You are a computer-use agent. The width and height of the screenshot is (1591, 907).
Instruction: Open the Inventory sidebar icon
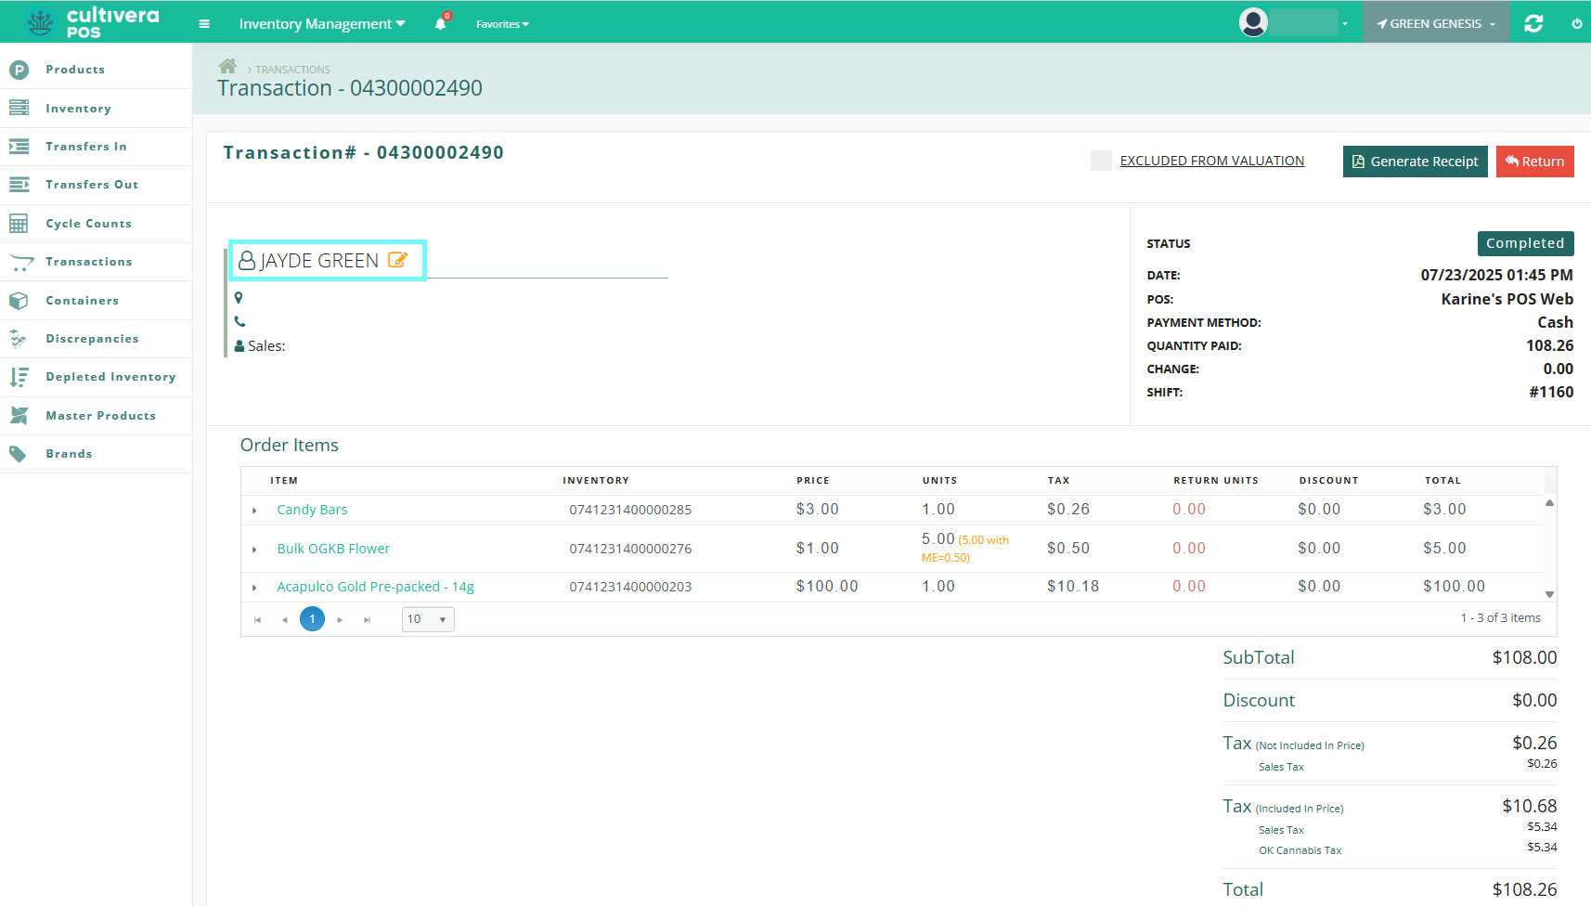(19, 109)
